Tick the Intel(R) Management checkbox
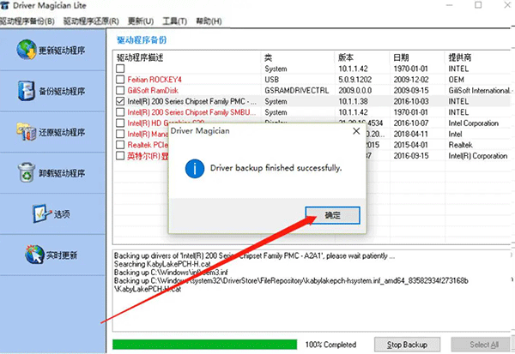The image size is (515, 354). pos(120,134)
